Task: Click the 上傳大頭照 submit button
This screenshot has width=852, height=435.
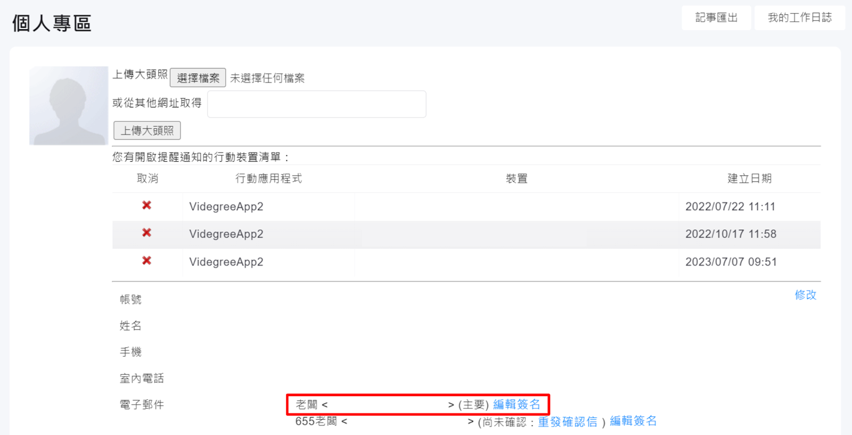Action: click(x=147, y=131)
